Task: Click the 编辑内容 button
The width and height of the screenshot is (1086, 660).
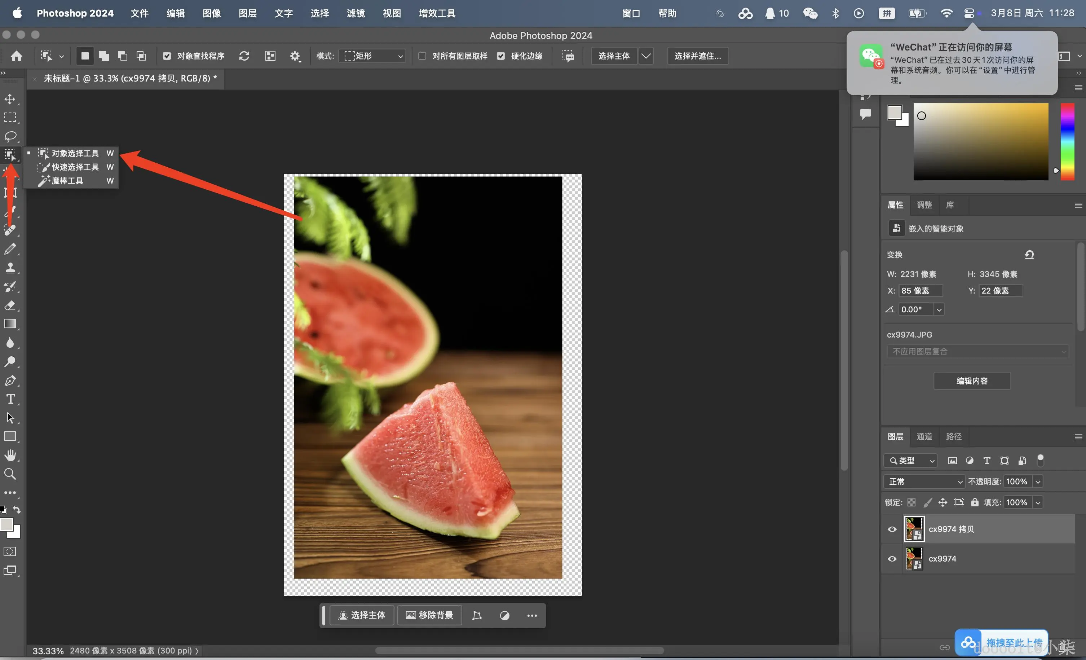Action: click(x=971, y=381)
